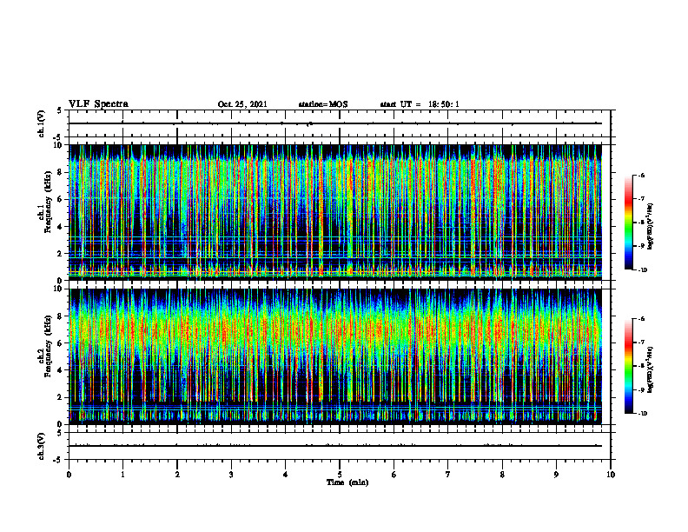Click the "2" kHz tick on ch.1 frequency axis
This screenshot has height=532, width=688.
point(61,253)
